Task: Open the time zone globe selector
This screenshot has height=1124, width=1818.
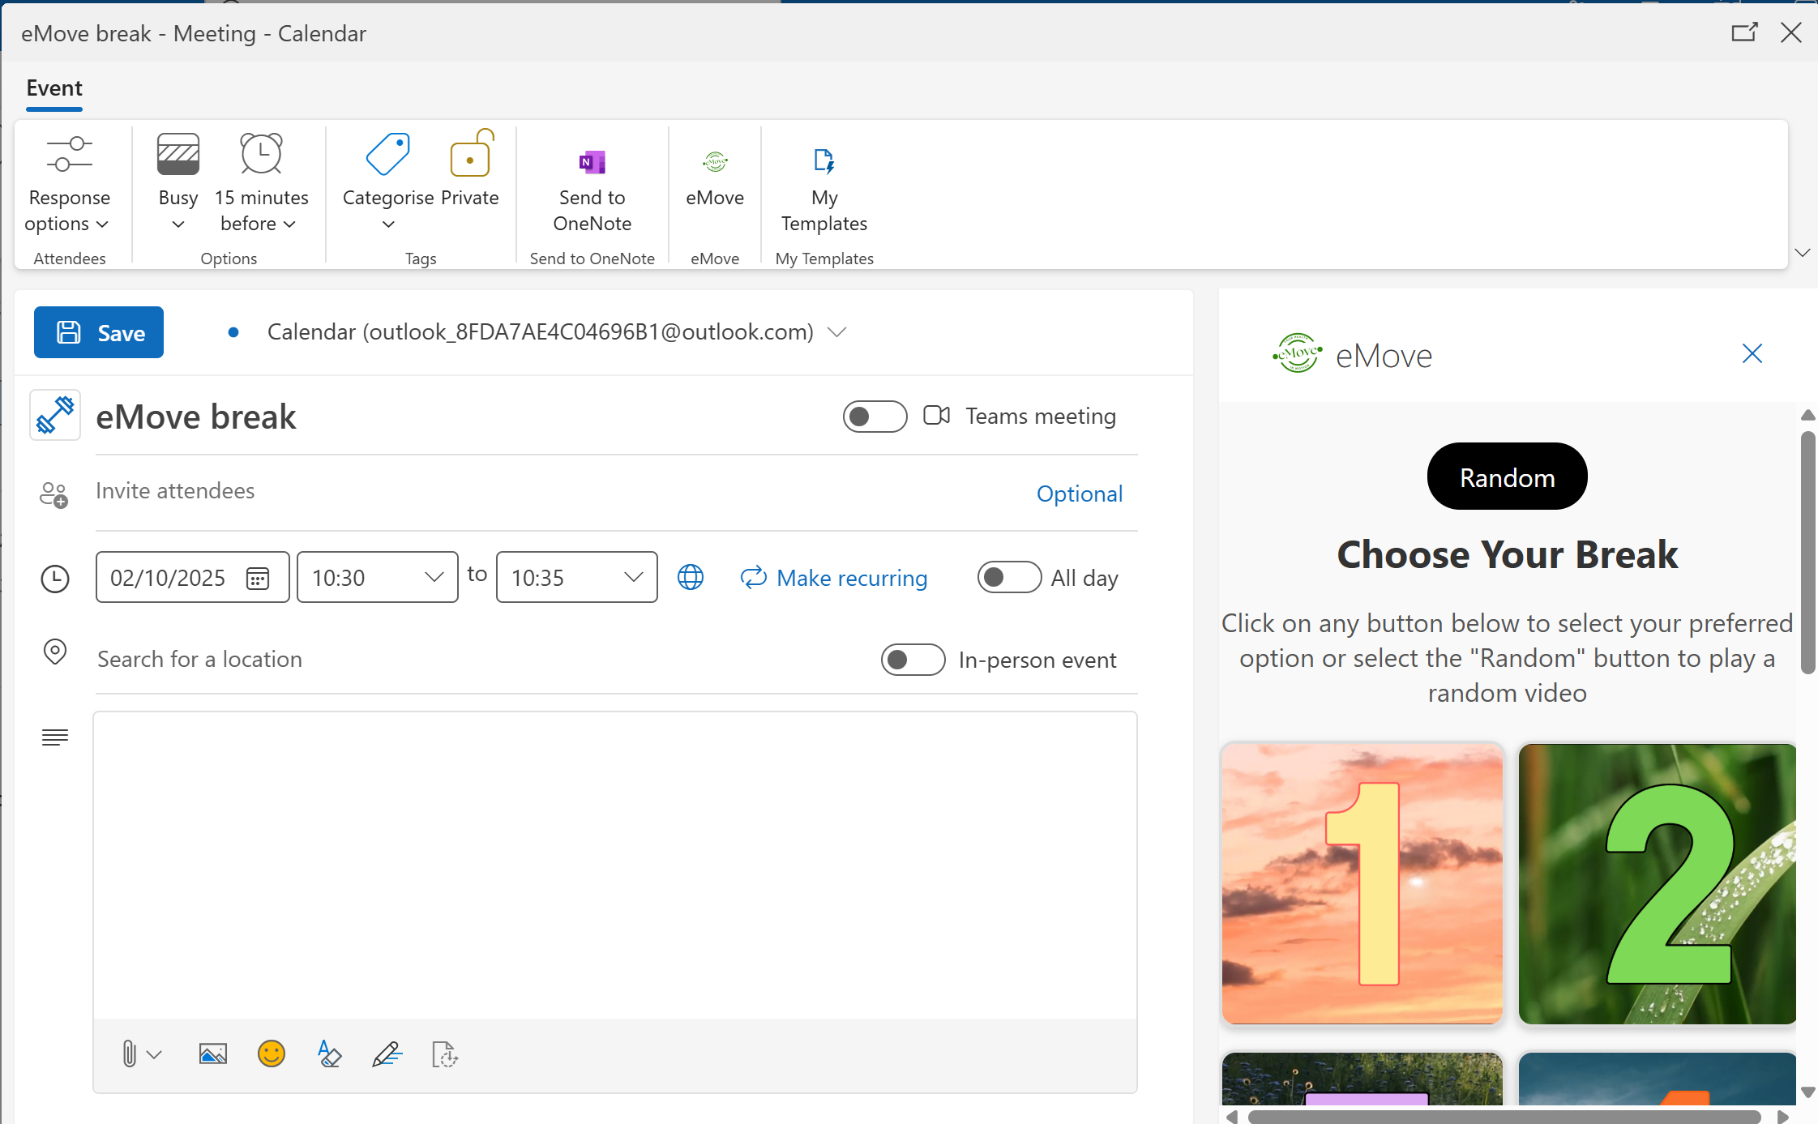Action: click(690, 577)
